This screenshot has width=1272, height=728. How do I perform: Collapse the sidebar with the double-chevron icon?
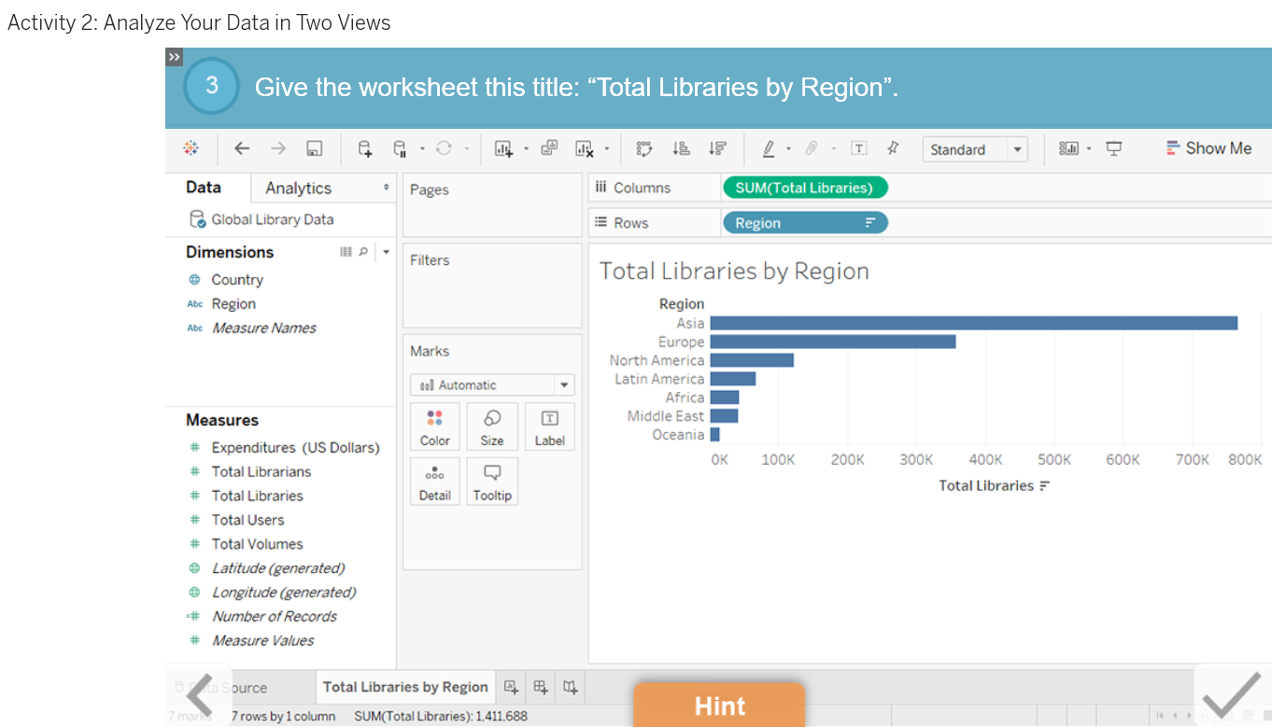pyautogui.click(x=175, y=58)
